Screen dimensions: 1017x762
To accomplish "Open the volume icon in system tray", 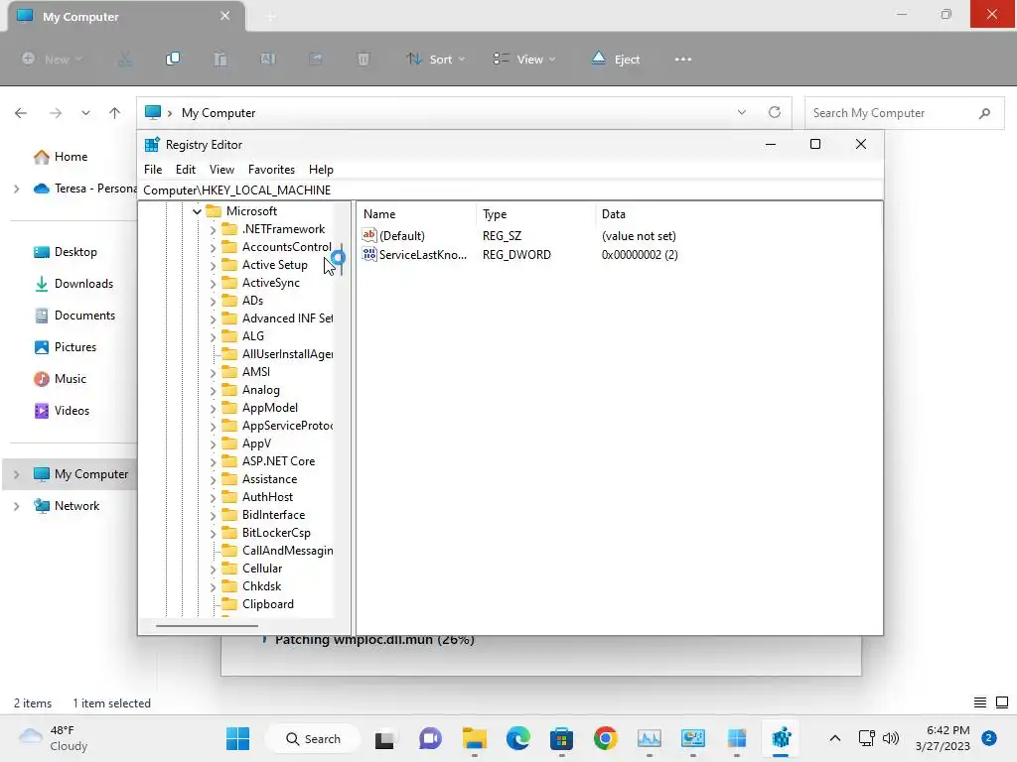I will (891, 738).
